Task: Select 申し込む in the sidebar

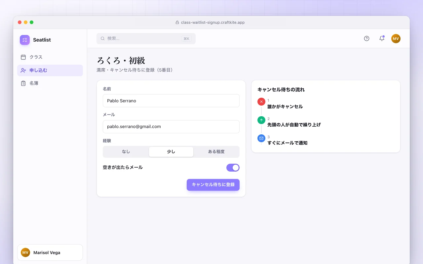Action: pyautogui.click(x=50, y=70)
